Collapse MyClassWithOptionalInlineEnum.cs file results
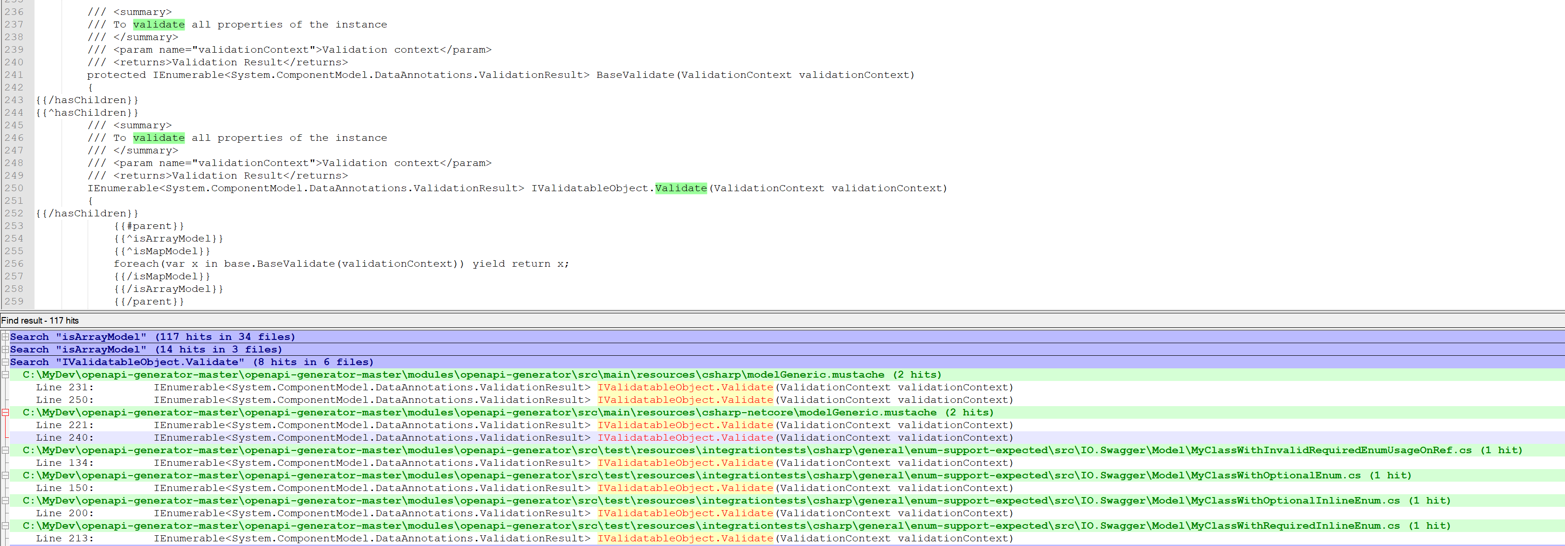The width and height of the screenshot is (1565, 546). 5,500
